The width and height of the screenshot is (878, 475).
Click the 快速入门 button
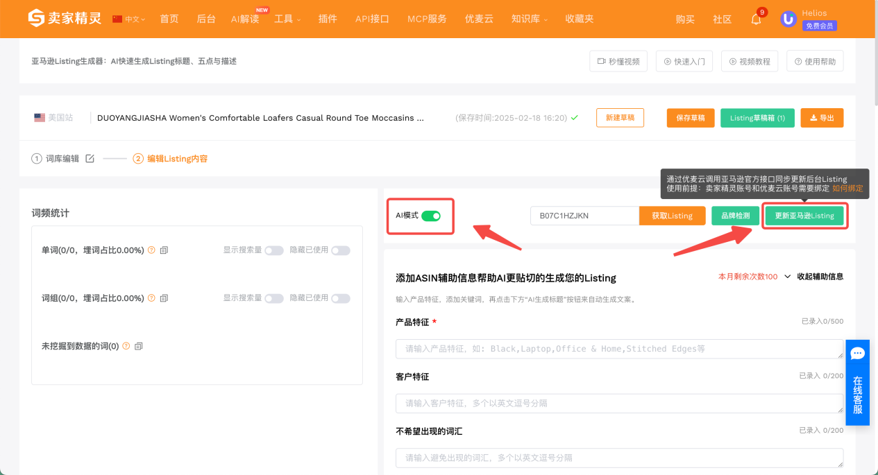click(684, 61)
